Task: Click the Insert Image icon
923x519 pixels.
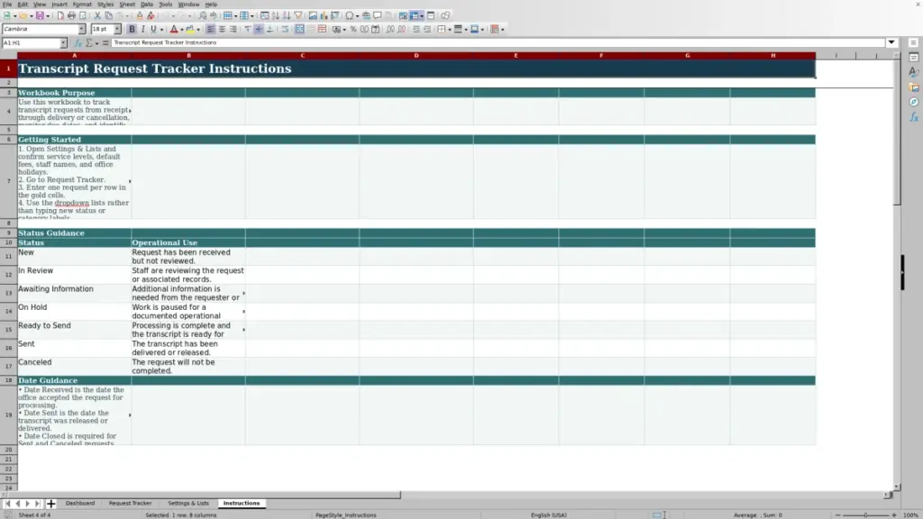Action: point(313,16)
